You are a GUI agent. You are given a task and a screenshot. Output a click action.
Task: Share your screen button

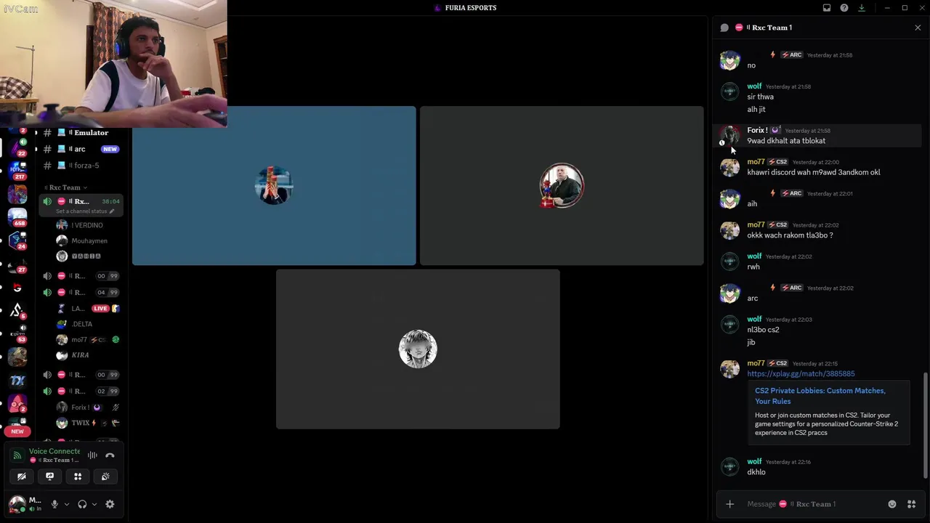49,477
